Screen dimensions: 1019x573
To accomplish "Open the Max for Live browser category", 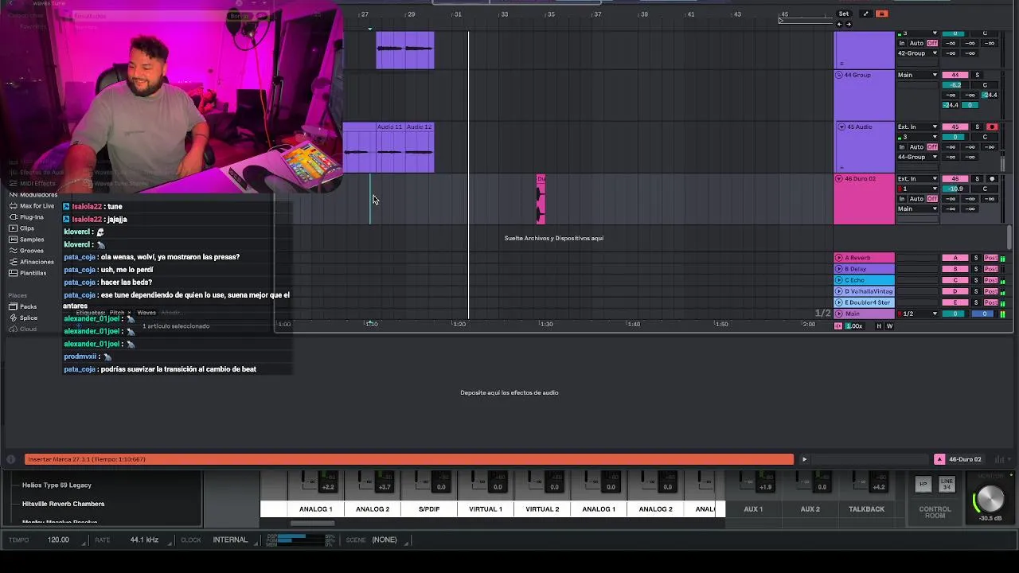I will pyautogui.click(x=37, y=206).
